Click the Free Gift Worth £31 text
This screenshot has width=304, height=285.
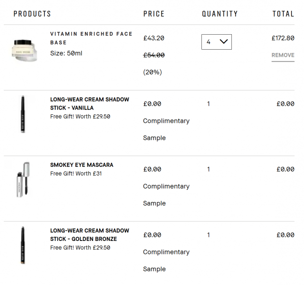[76, 173]
